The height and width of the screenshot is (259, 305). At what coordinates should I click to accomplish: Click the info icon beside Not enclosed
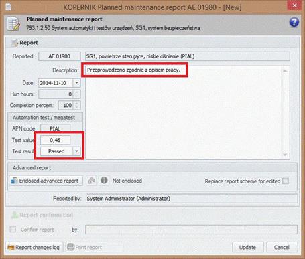pos(104,180)
